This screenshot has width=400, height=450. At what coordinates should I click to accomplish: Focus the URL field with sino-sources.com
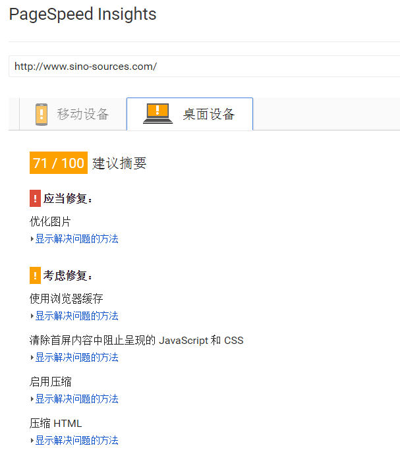tap(204, 67)
